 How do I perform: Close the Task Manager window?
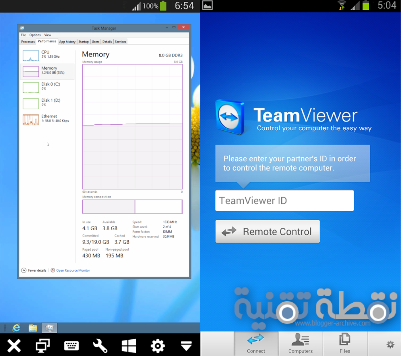183,27
